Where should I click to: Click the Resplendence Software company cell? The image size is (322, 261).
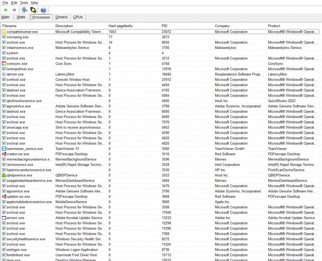tap(239, 74)
